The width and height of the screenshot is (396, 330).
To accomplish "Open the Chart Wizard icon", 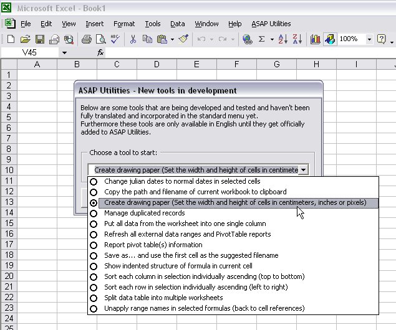I will tap(315, 39).
